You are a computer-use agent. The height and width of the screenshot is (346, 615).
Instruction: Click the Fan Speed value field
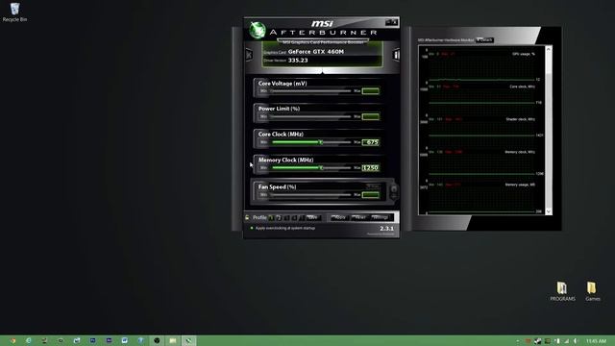pos(370,194)
